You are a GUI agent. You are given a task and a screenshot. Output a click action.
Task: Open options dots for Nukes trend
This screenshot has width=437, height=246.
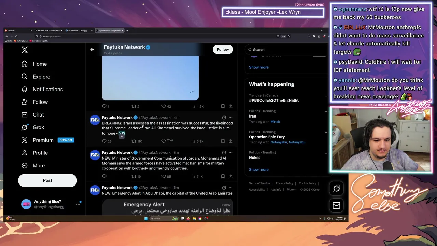click(326, 153)
